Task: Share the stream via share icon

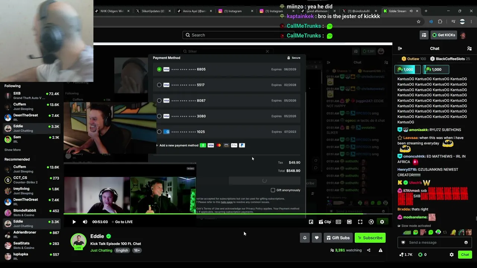Action: pos(369,250)
